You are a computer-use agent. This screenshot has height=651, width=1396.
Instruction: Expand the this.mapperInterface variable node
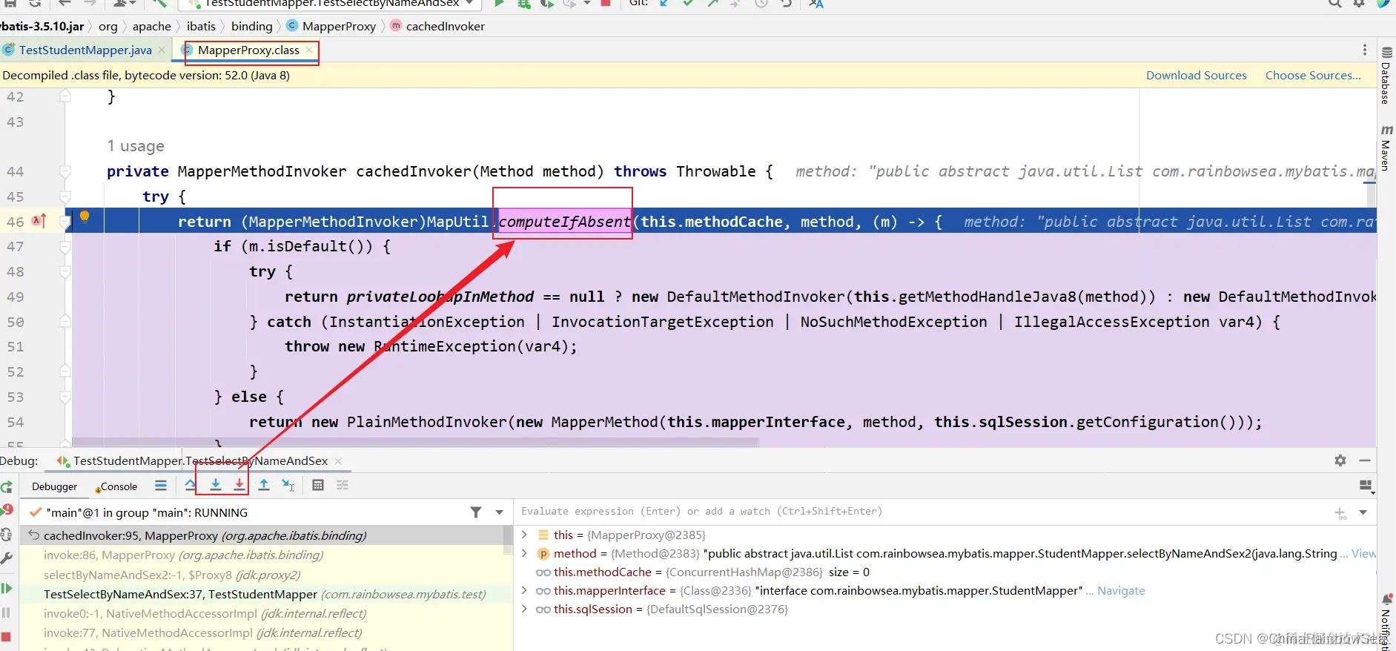[x=525, y=590]
